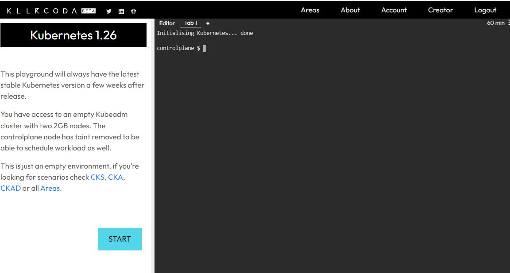This screenshot has height=273, width=510.
Task: Open the About navigation item
Action: (x=350, y=10)
